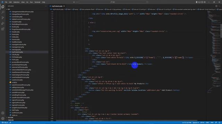Image resolution: width=222 pixels, height=124 pixels.
Task: Open the Run menu
Action: [31, 2]
